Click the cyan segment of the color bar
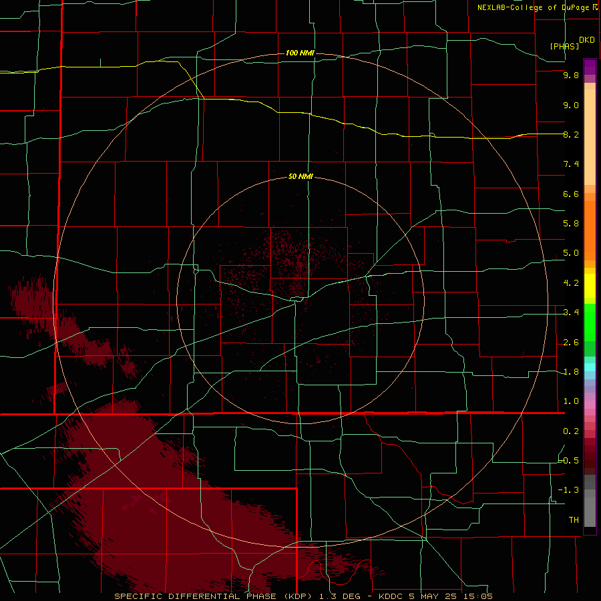Viewport: 601px width, 601px height. 590,367
